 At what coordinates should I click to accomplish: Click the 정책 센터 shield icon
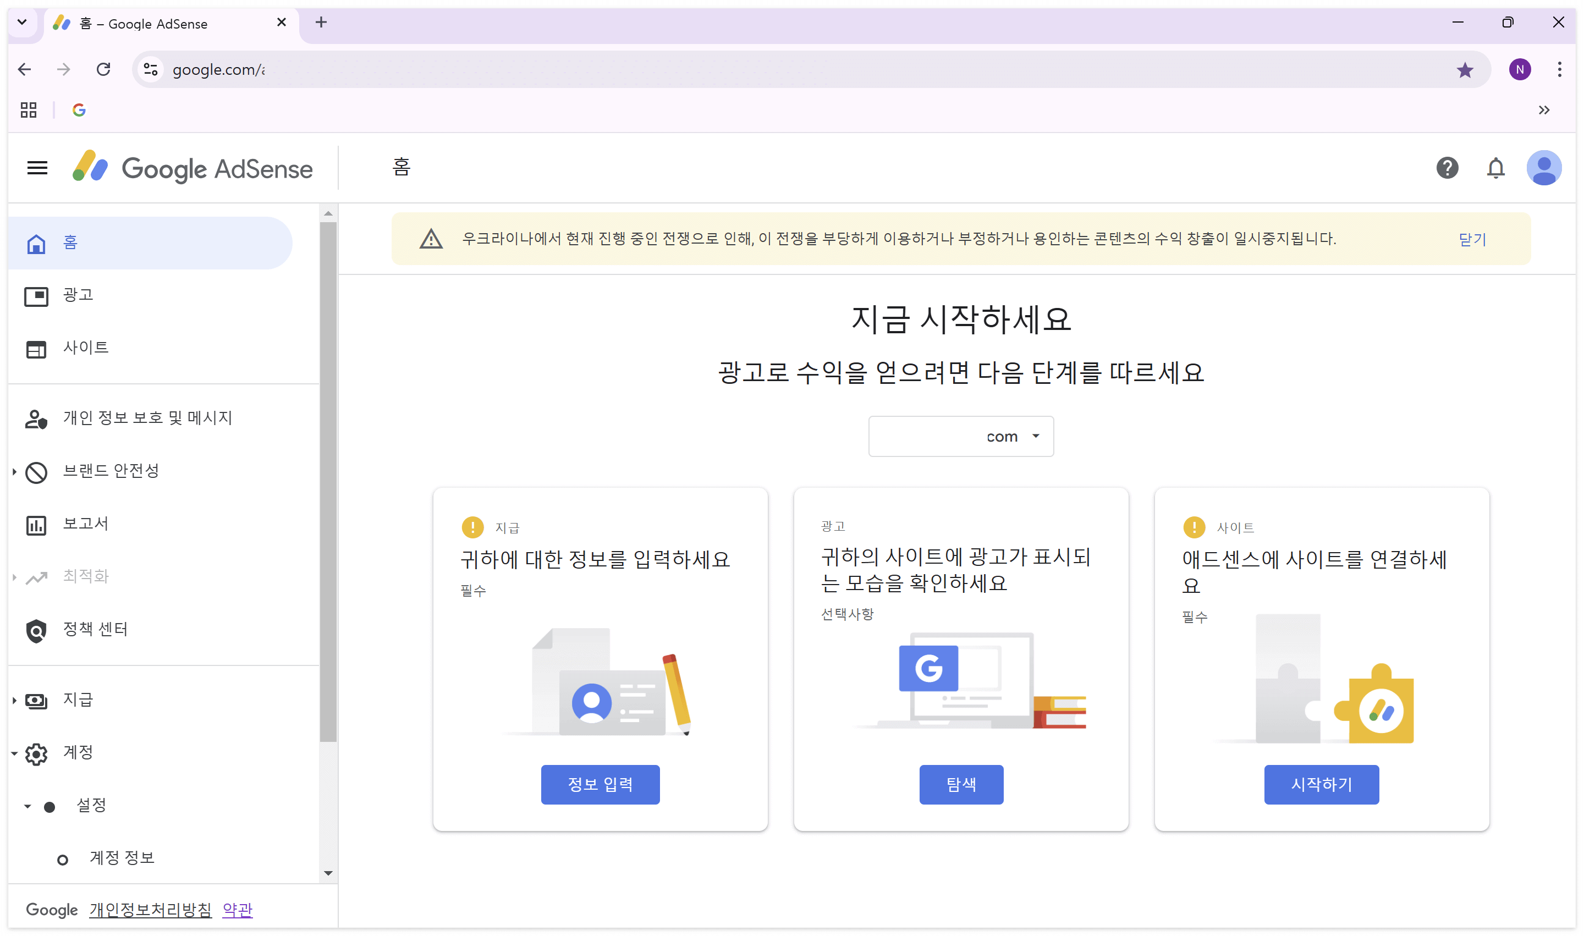pyautogui.click(x=36, y=630)
